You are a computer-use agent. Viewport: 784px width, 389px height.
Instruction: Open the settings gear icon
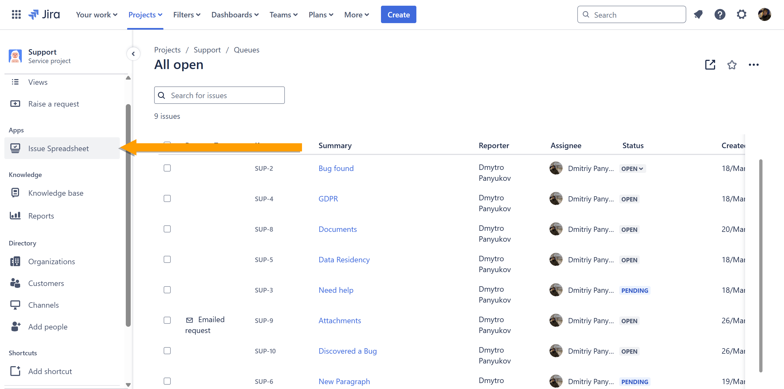tap(742, 14)
